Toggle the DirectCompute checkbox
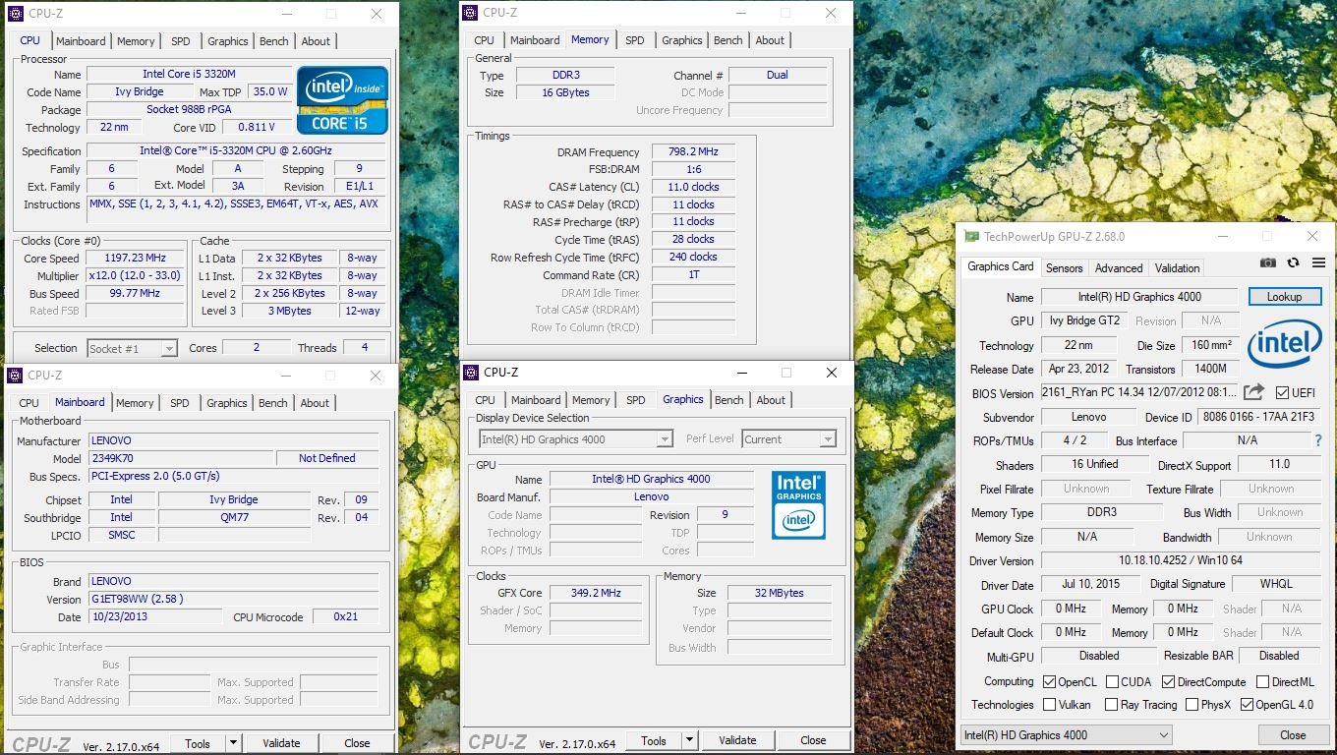Screen dimensions: 1337x755 click(1169, 681)
